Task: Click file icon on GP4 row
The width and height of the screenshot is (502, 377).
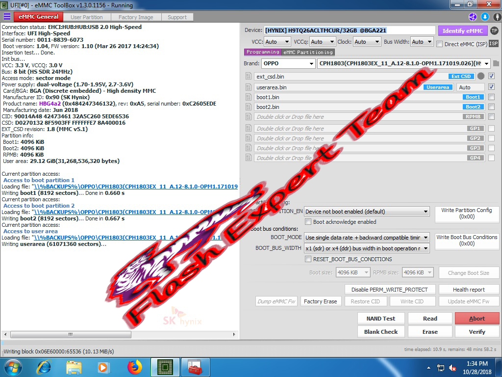Action: (248, 158)
